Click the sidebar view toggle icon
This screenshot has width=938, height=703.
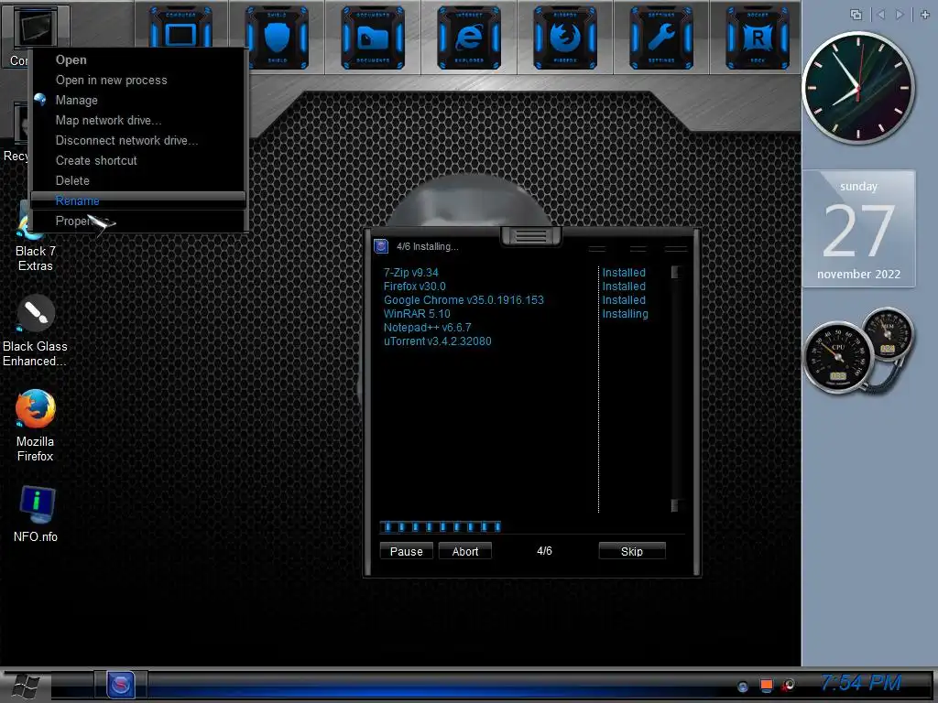pyautogui.click(x=856, y=15)
